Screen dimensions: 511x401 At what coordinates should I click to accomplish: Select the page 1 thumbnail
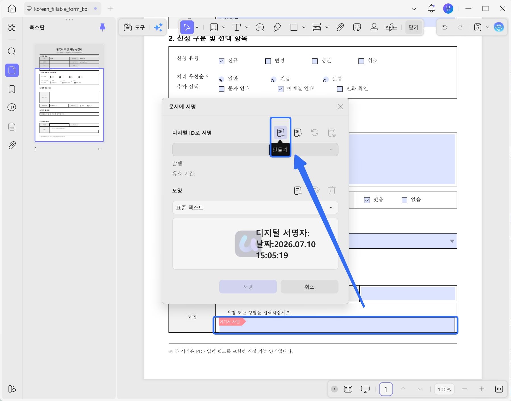coord(69,93)
